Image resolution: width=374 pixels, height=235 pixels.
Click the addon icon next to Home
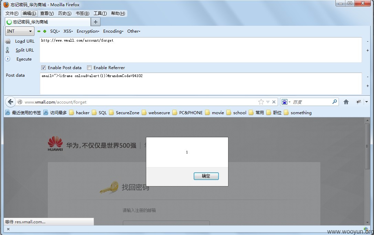pos(358,102)
